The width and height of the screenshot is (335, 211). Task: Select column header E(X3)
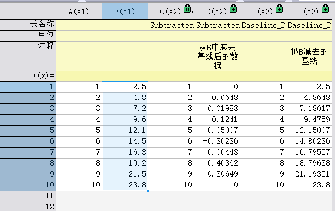[263, 11]
